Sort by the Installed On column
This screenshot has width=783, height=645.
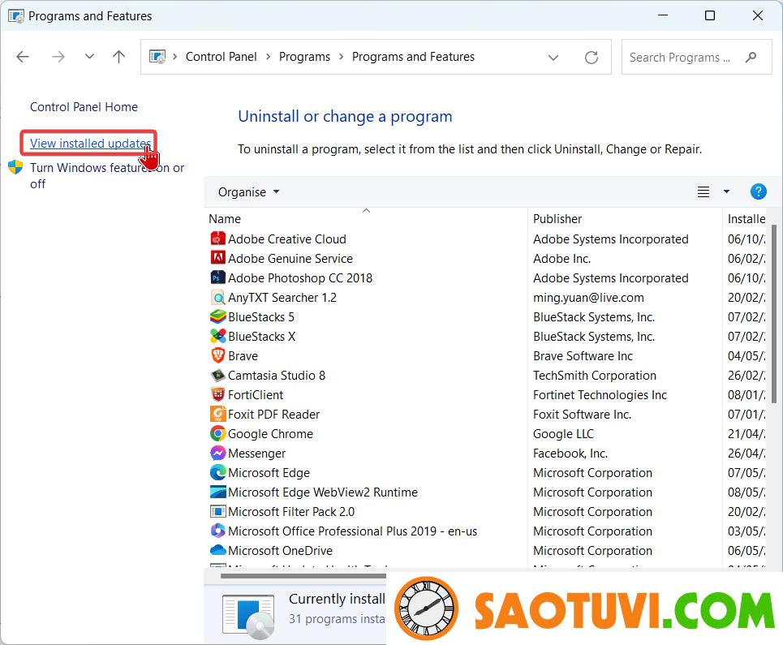point(746,219)
